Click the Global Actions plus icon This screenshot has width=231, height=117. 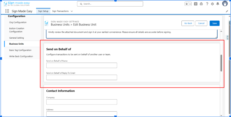pyautogui.click(x=196, y=4)
